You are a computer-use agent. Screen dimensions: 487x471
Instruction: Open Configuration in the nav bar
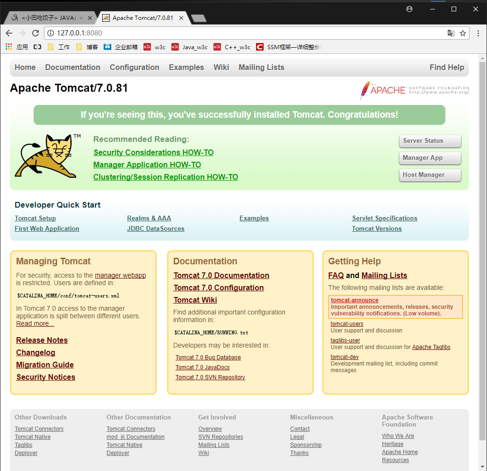[x=134, y=67]
